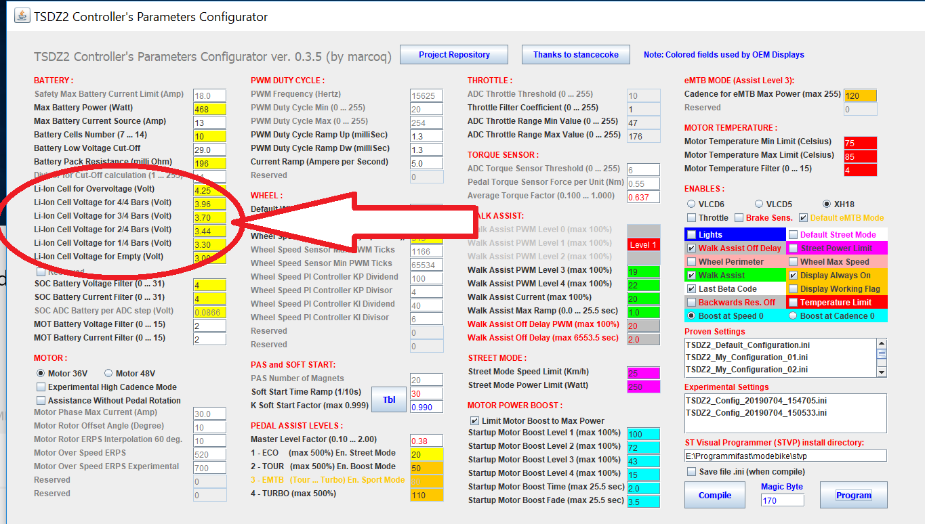
Task: Click the Average Torque Factor field
Action: tap(643, 197)
